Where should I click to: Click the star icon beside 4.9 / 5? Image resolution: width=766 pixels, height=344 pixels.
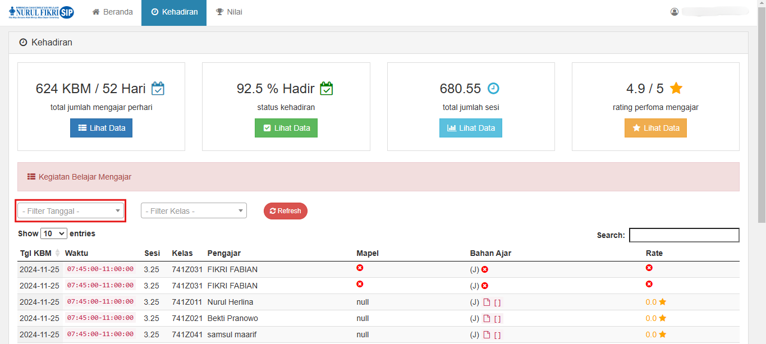[x=676, y=88]
